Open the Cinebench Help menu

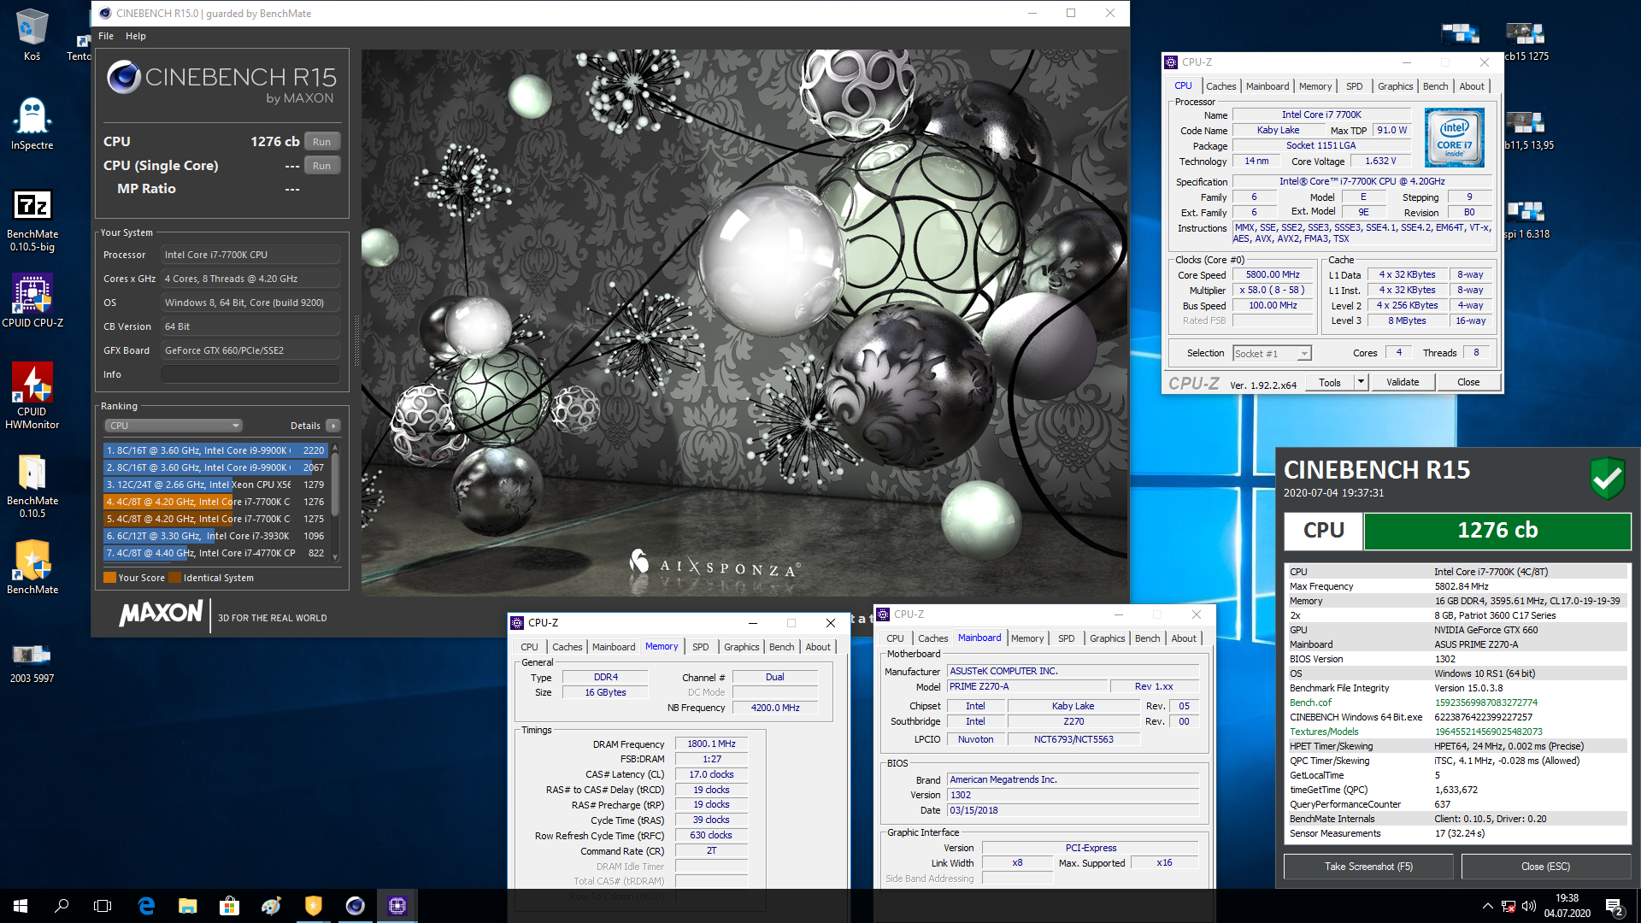click(136, 36)
